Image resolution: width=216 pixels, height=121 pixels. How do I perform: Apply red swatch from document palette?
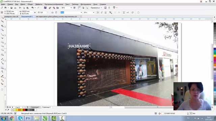24,110
